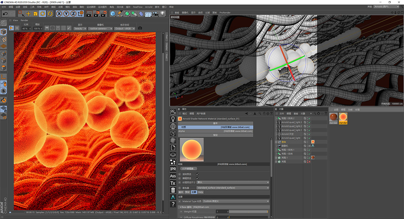Toggle the X axis lock
Screen dimensions: 404x219
(x=59, y=14)
